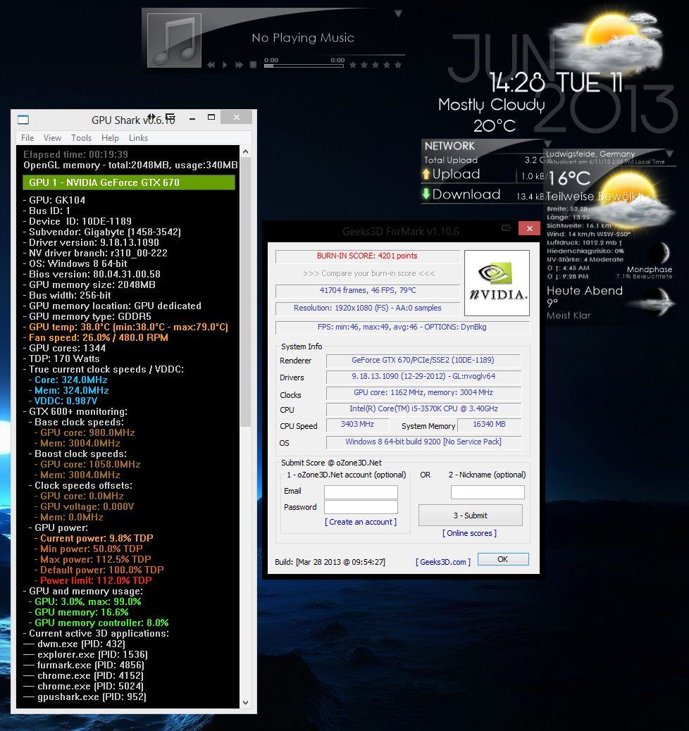This screenshot has width=689, height=731.
Task: Open the Ludwigsfelde weather widget dropdown triangle
Action: click(669, 153)
